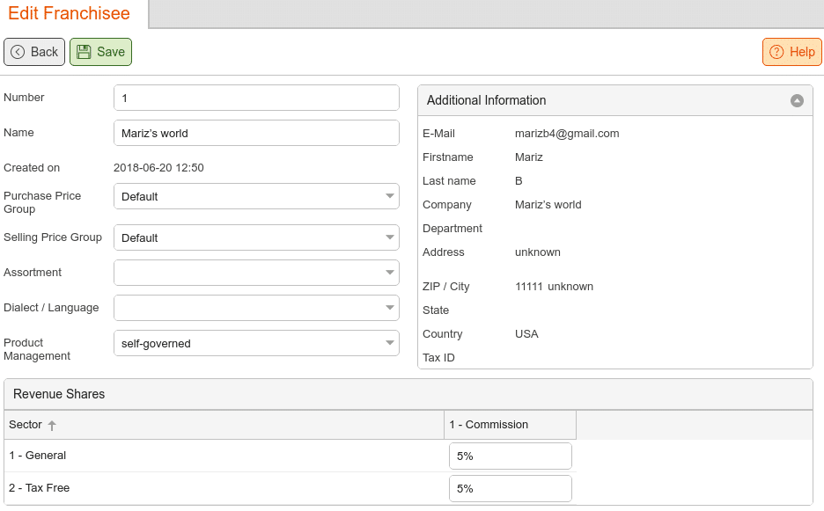Click the Back arrow icon

tap(18, 52)
